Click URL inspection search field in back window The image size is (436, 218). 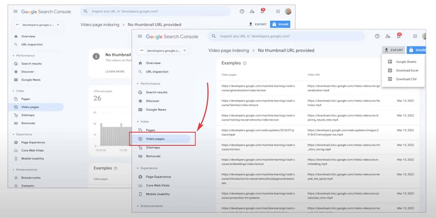pyautogui.click(x=155, y=11)
